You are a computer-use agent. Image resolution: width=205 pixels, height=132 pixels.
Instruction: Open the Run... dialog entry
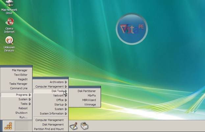click(x=16, y=117)
